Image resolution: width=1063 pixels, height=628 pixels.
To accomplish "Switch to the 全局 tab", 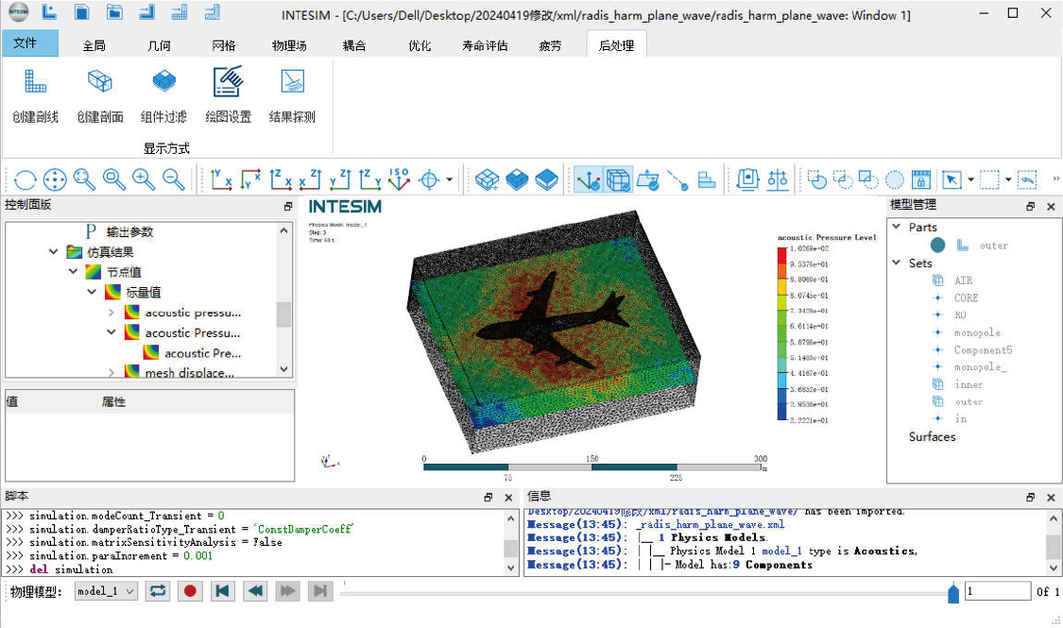I will 94,45.
